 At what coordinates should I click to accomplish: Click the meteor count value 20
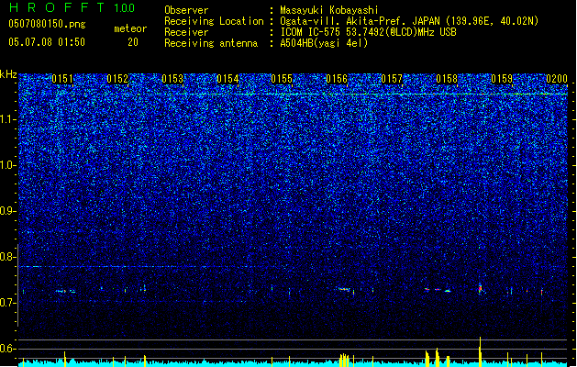[133, 42]
